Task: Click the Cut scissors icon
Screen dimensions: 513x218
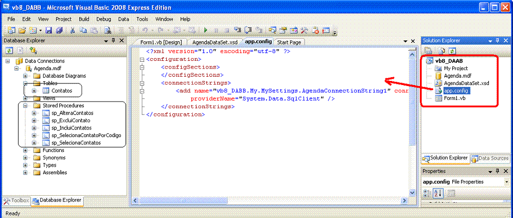Action: 73,30
